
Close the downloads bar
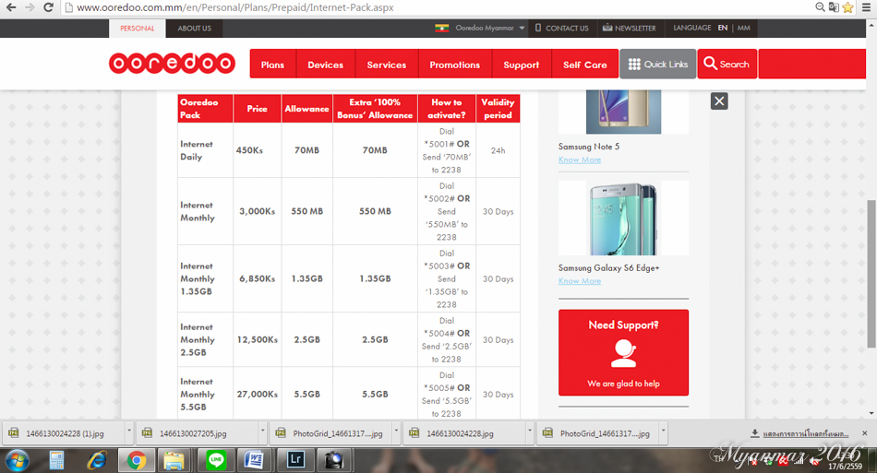pyautogui.click(x=865, y=433)
